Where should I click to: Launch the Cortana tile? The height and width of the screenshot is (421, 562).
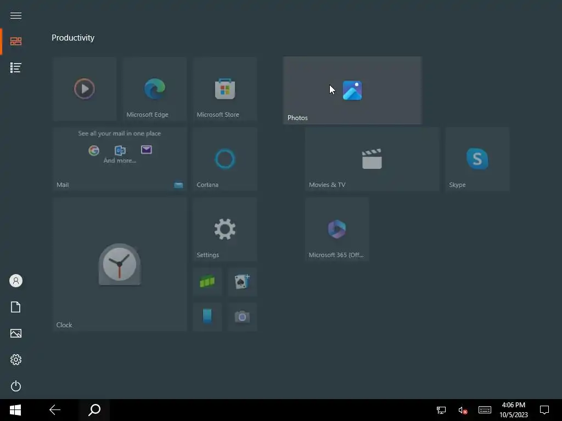tap(224, 159)
